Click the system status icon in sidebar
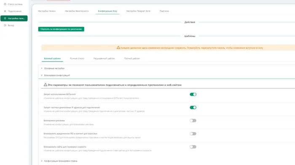This screenshot has width=295, height=165. click(5, 4)
